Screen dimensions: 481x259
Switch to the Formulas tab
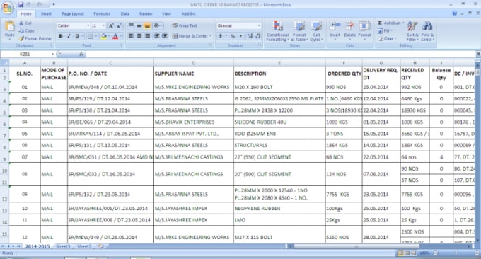coord(102,14)
